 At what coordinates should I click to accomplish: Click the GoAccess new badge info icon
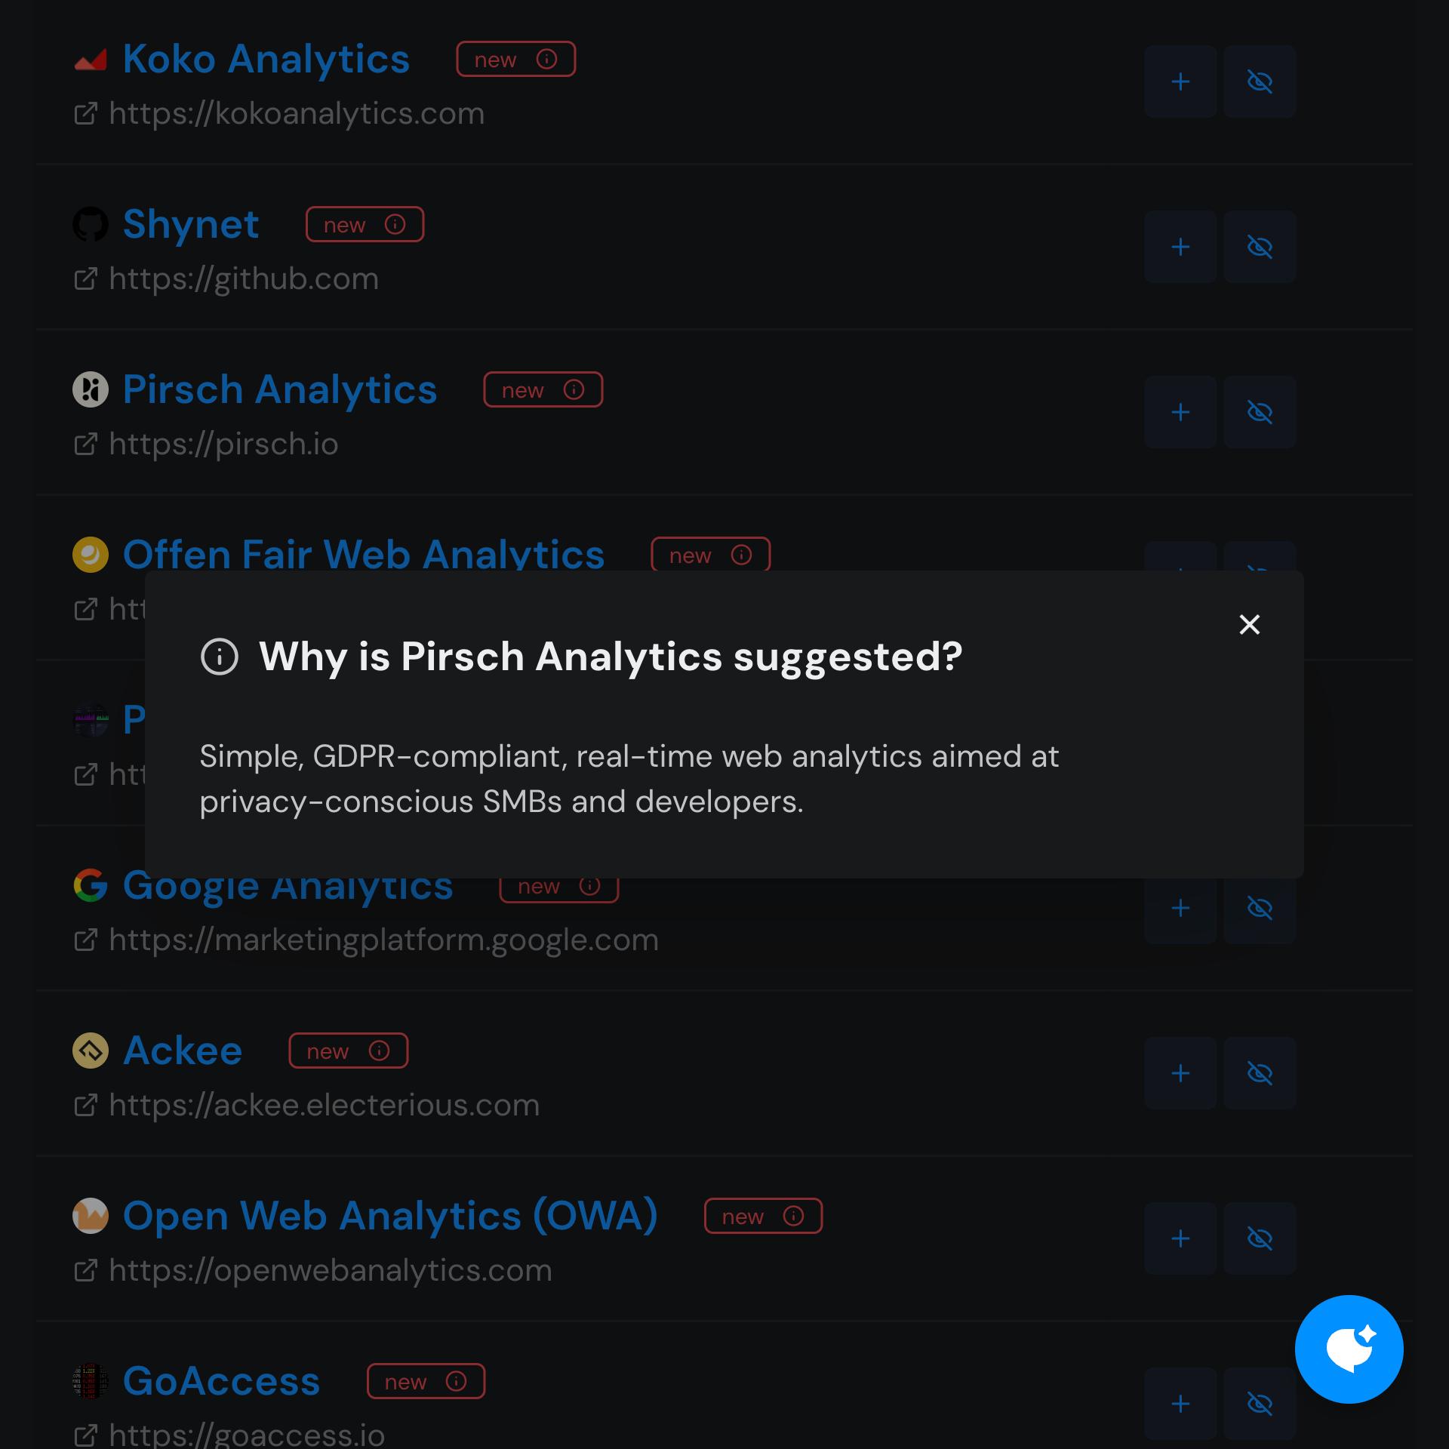click(456, 1381)
